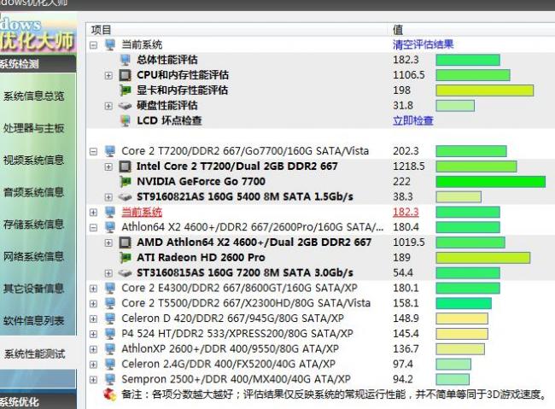Open 软件信息列表 in the sidebar

coord(34,320)
